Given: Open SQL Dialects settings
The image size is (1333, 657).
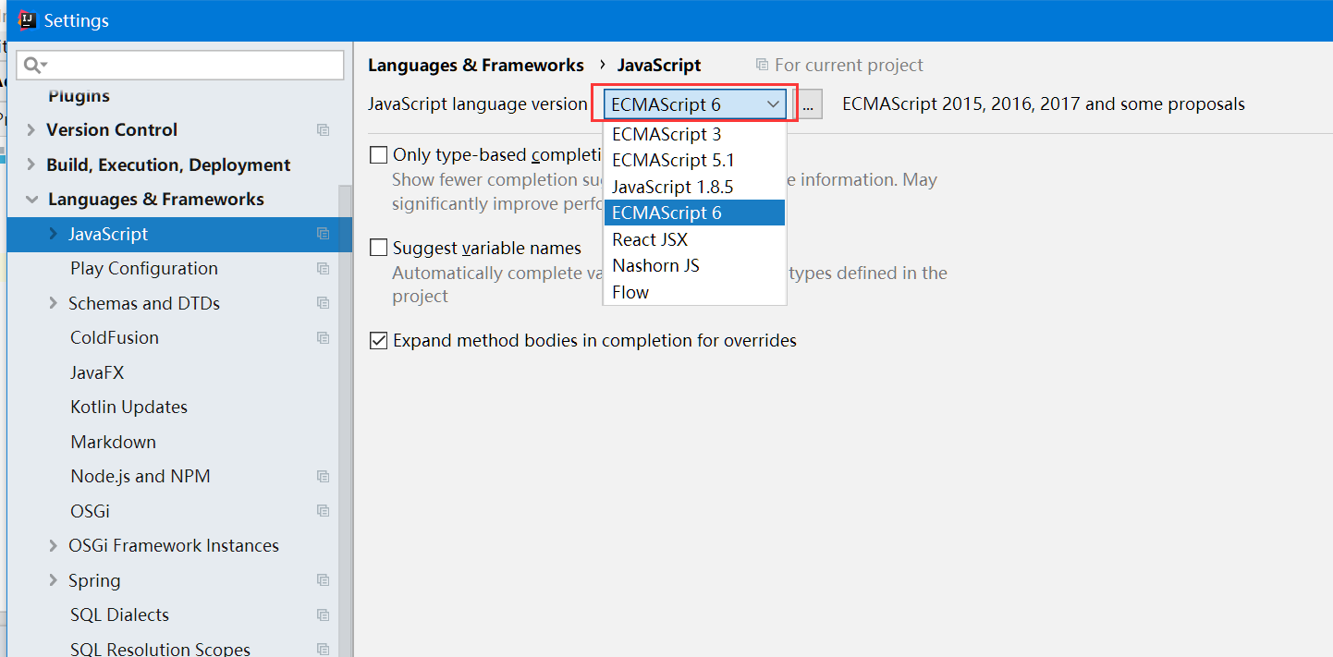Looking at the screenshot, I should (x=119, y=615).
